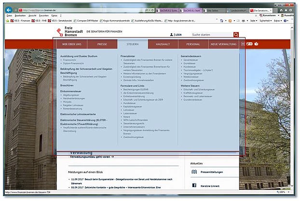Follow the Kraftfahrzeugsteuer link
Viewport: 300px width, 201px height.
[193, 93]
